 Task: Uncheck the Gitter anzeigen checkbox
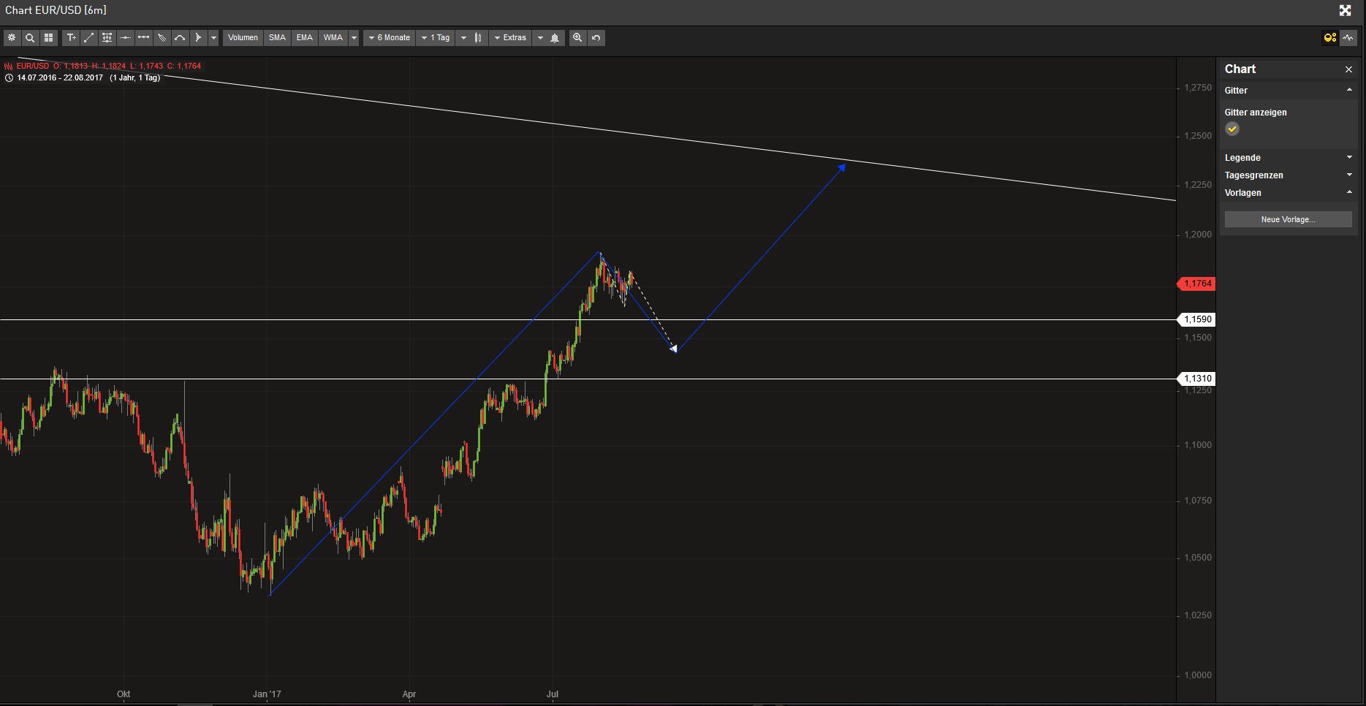(1232, 129)
